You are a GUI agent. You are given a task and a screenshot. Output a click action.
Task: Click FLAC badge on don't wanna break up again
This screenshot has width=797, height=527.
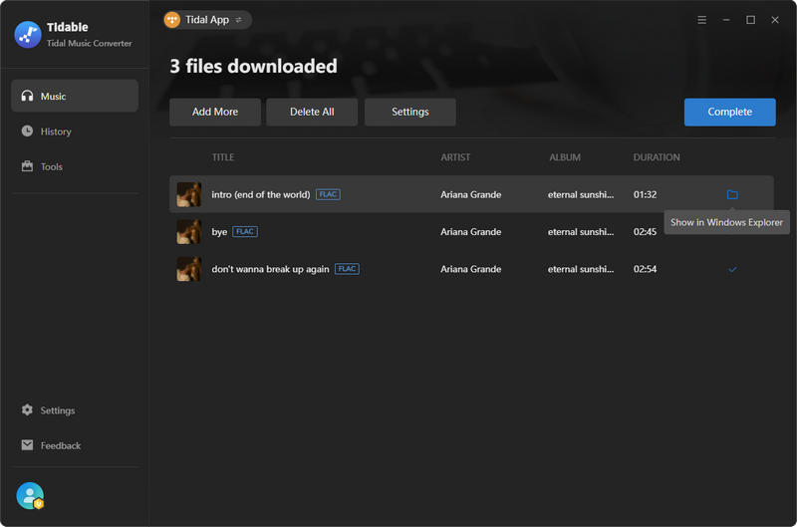click(x=347, y=268)
